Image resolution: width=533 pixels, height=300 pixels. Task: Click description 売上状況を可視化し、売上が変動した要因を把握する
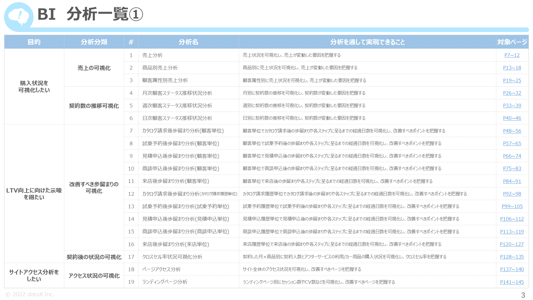(x=292, y=55)
